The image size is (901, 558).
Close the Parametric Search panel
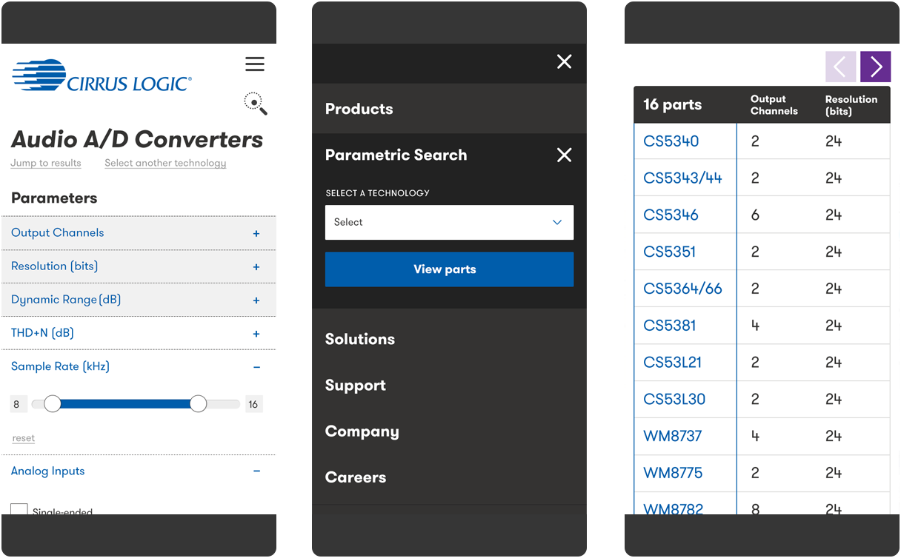(564, 155)
